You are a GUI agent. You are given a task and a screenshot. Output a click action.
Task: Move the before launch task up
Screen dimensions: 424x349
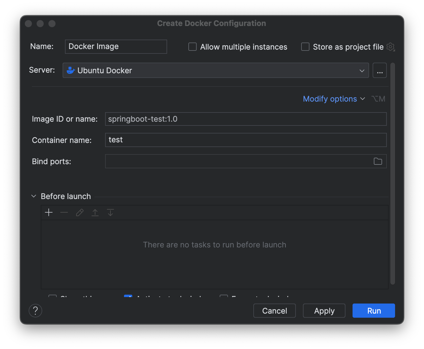tap(95, 212)
